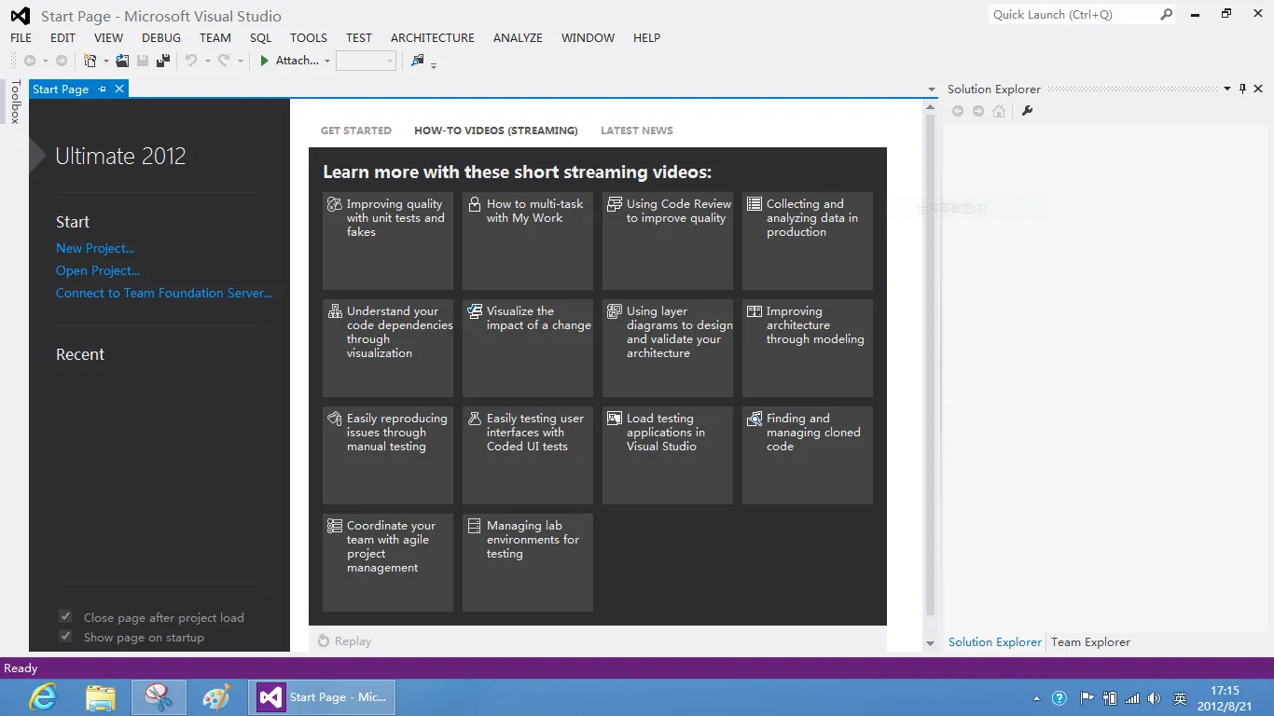
Task: Open Properties wrench in Solution Explorer
Action: [x=1028, y=111]
